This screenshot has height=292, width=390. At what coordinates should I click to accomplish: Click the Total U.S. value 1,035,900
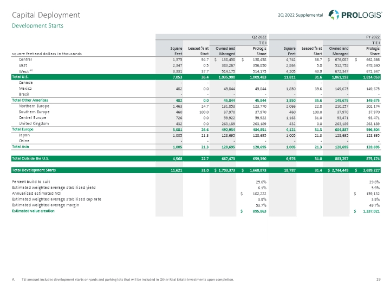click(226, 77)
